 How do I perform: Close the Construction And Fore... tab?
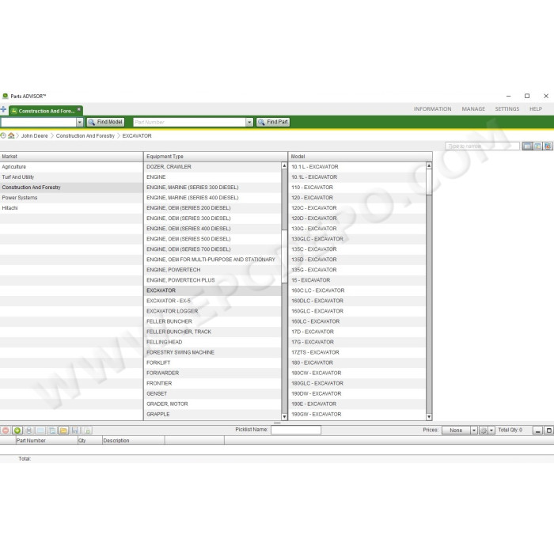tap(79, 109)
